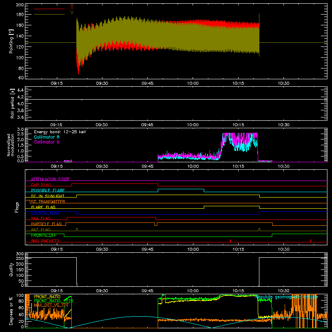
Task: Click the 'Normalized modulation' axis title
Action: [x=10, y=145]
